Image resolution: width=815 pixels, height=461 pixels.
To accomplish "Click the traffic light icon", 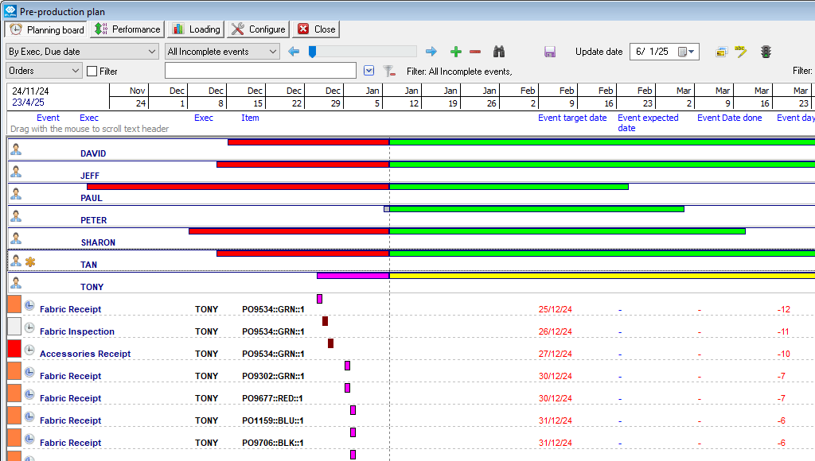I will (766, 52).
